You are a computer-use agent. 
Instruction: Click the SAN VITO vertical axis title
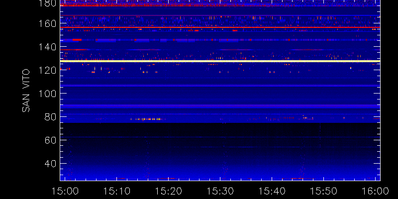[x=26, y=91]
